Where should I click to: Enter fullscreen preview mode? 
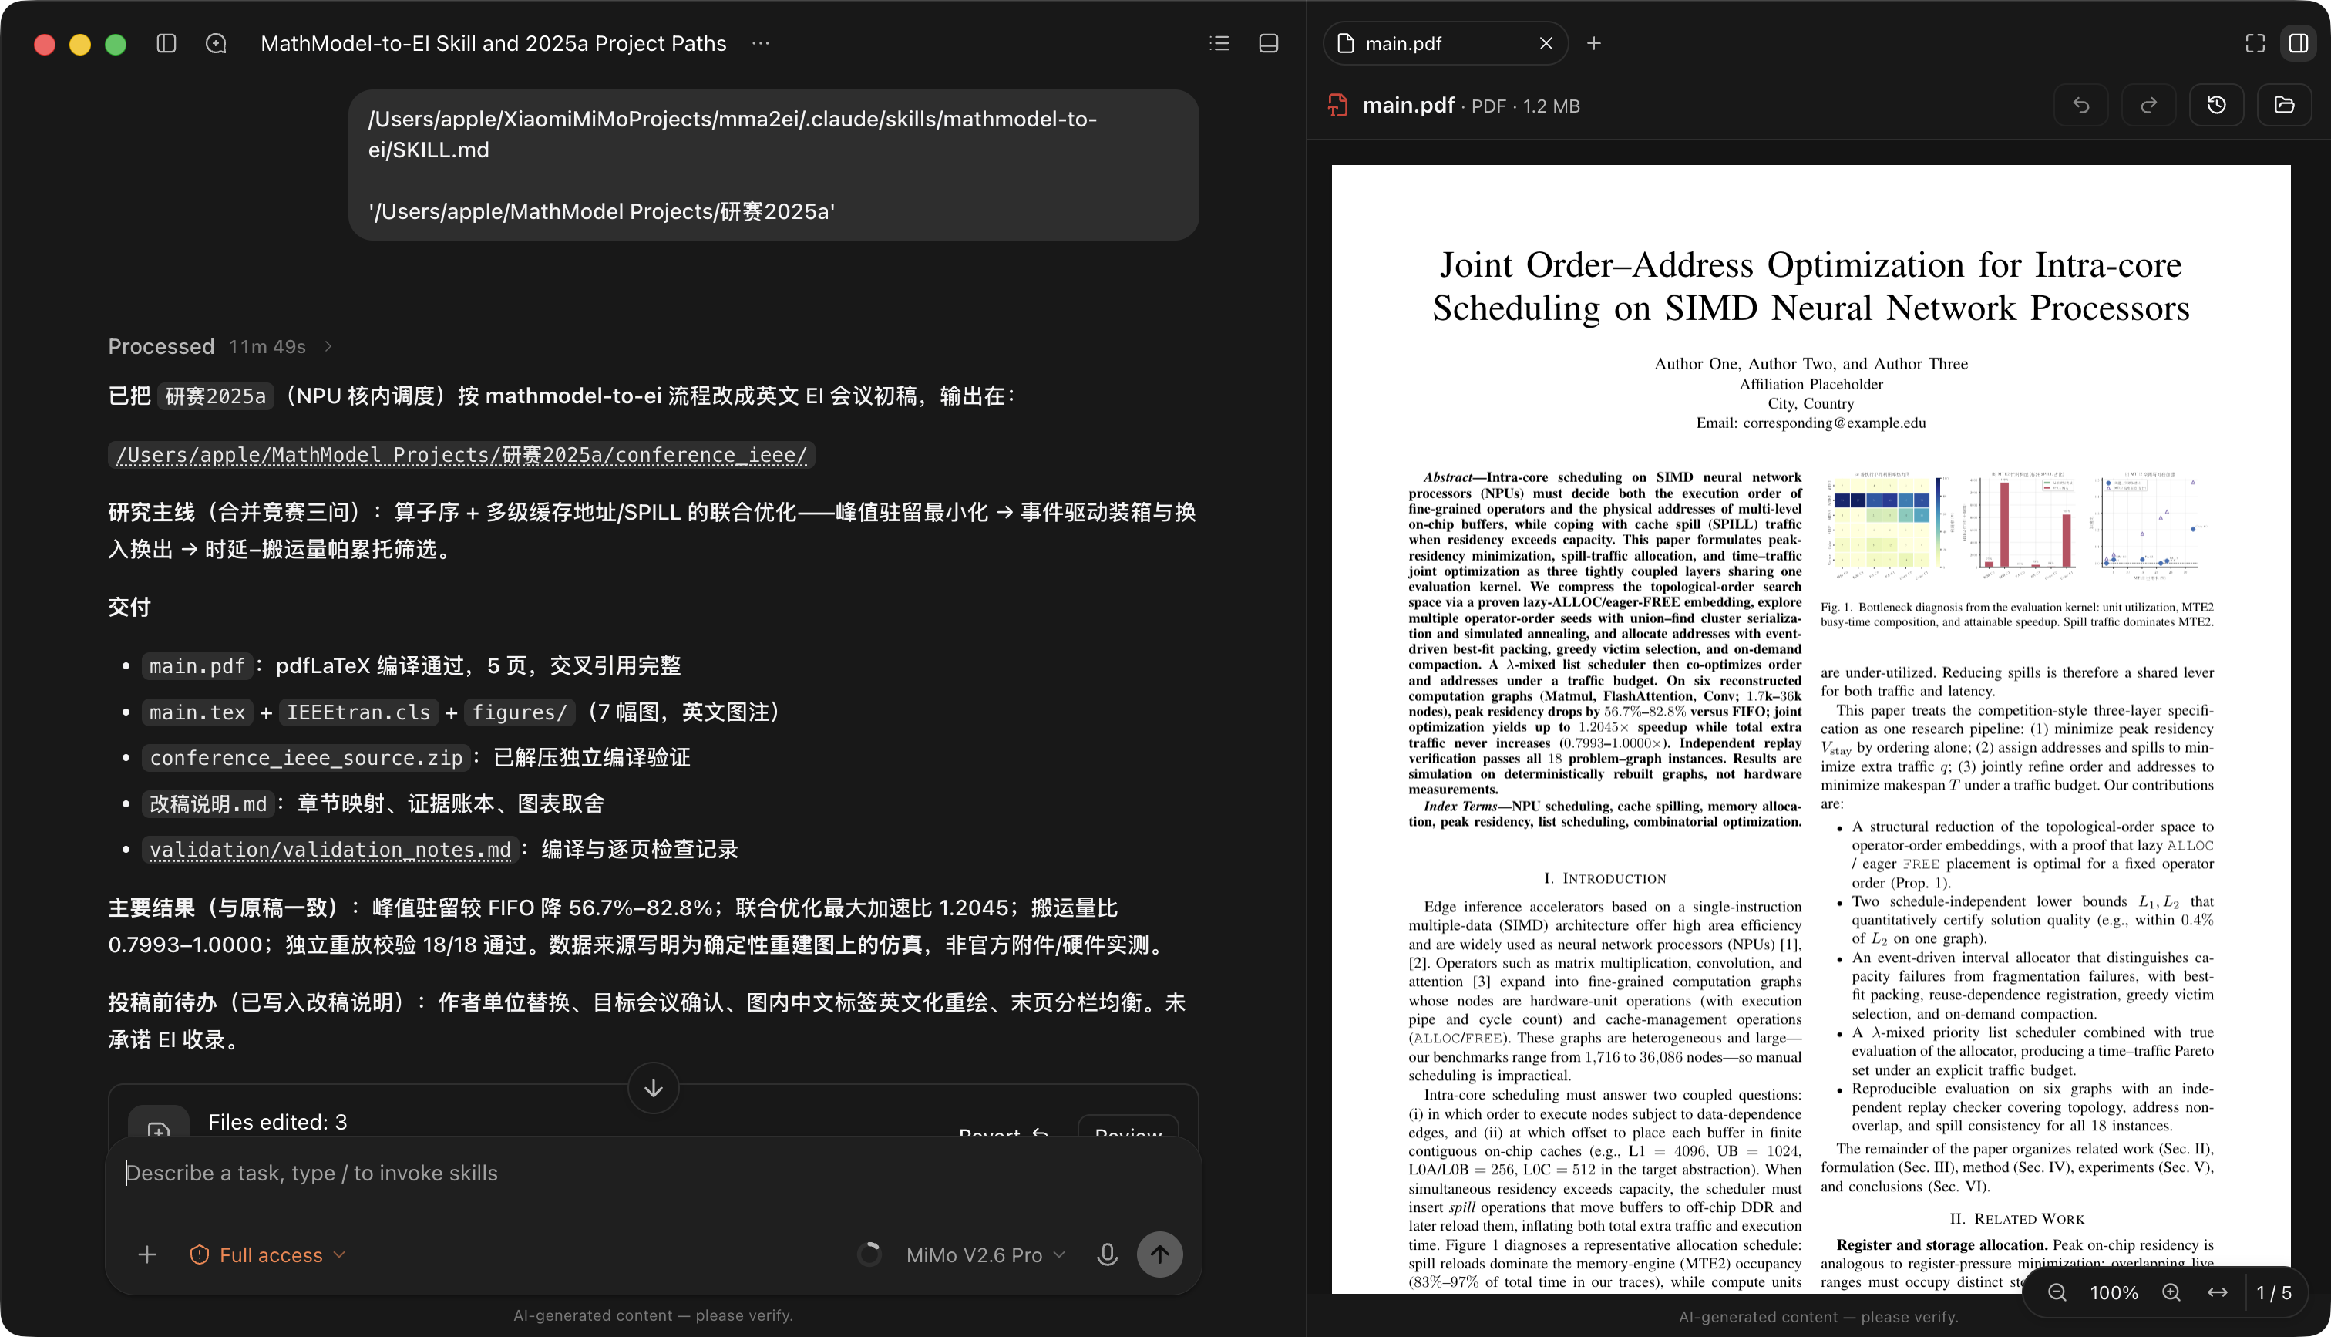pos(2255,43)
